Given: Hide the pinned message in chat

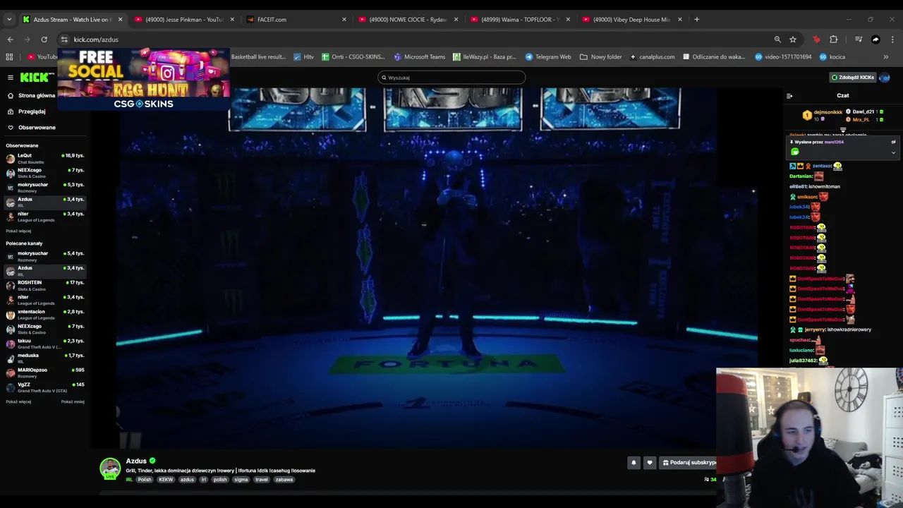Looking at the screenshot, I should pyautogui.click(x=893, y=142).
